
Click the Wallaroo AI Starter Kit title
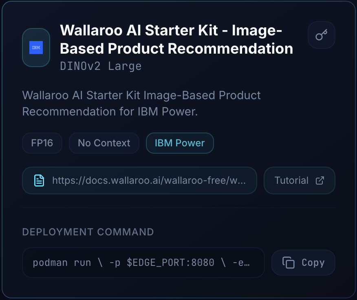click(x=171, y=30)
